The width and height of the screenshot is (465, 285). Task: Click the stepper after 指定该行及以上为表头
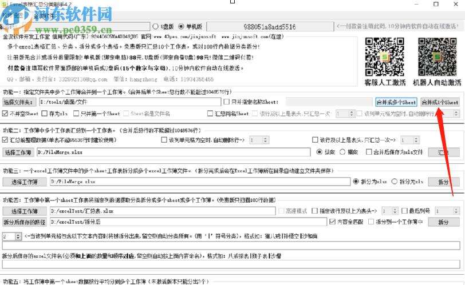[390, 211]
